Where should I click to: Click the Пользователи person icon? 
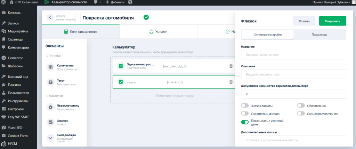click(3, 93)
